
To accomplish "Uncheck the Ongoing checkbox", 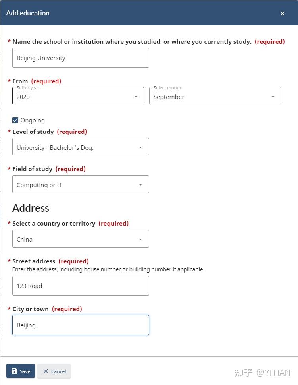I will point(15,120).
